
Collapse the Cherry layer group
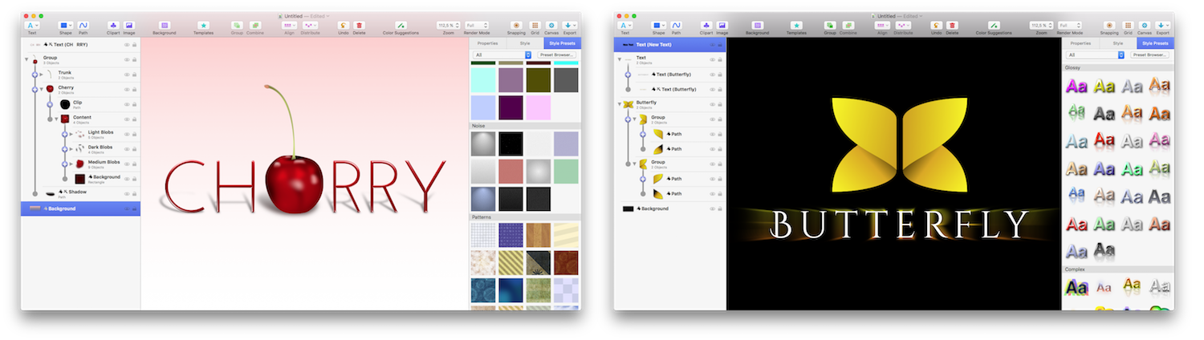pos(42,88)
